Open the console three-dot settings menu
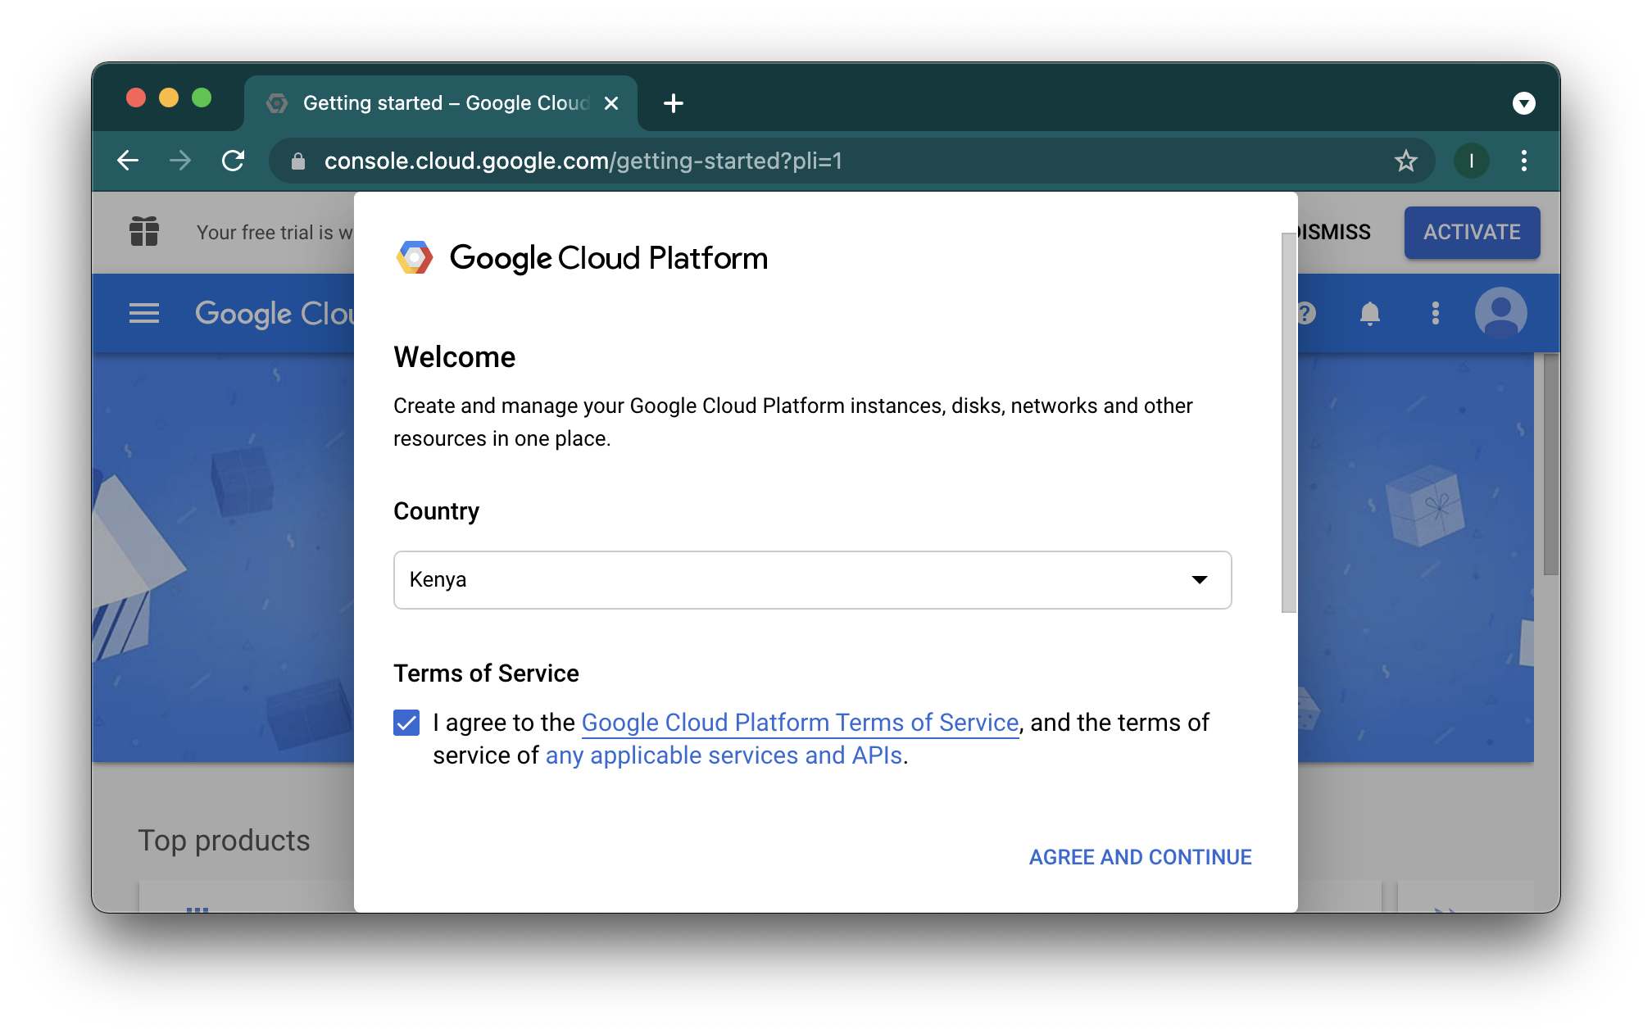This screenshot has height=1034, width=1652. click(1435, 313)
